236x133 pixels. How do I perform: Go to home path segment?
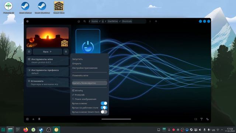pos(94,21)
